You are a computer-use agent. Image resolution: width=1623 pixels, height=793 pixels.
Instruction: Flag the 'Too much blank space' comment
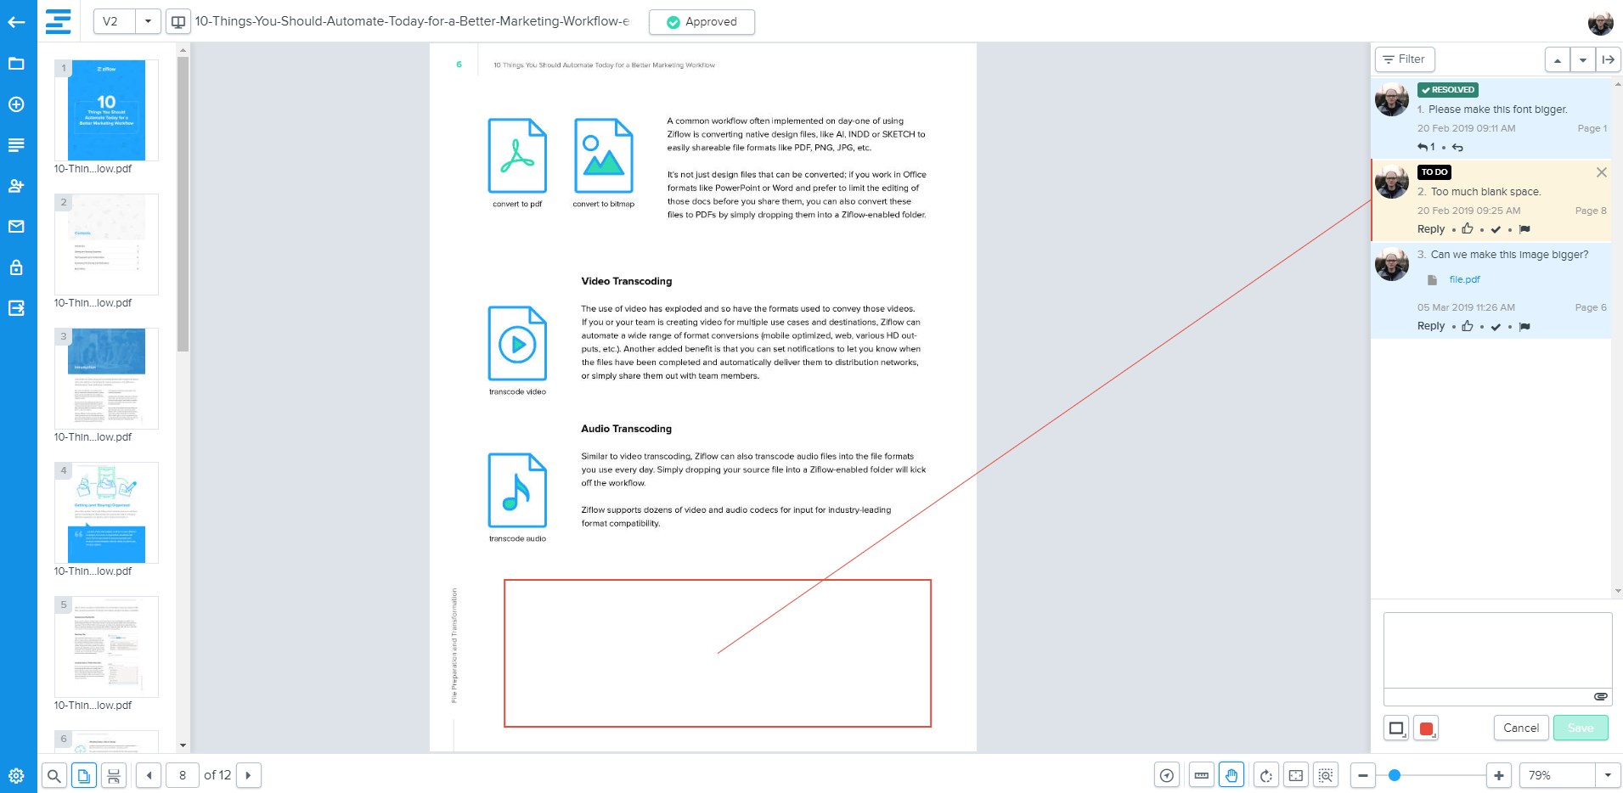(1524, 229)
